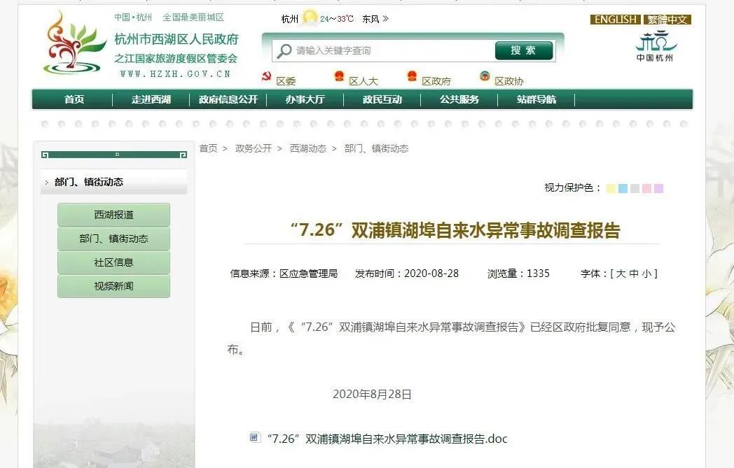Viewport: 734px width, 468px height.
Task: Click the Word document icon beside the attachment
Action: pyautogui.click(x=255, y=438)
